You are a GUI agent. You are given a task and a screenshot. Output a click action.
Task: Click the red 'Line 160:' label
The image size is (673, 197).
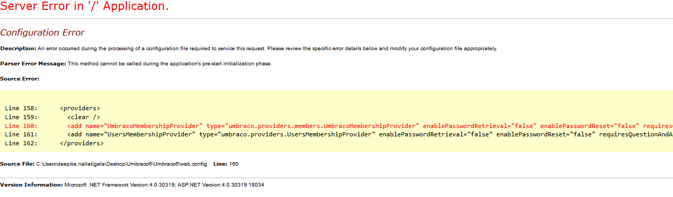[21, 126]
